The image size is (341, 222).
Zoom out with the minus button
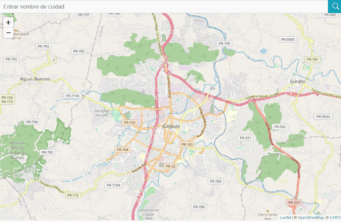[9, 33]
